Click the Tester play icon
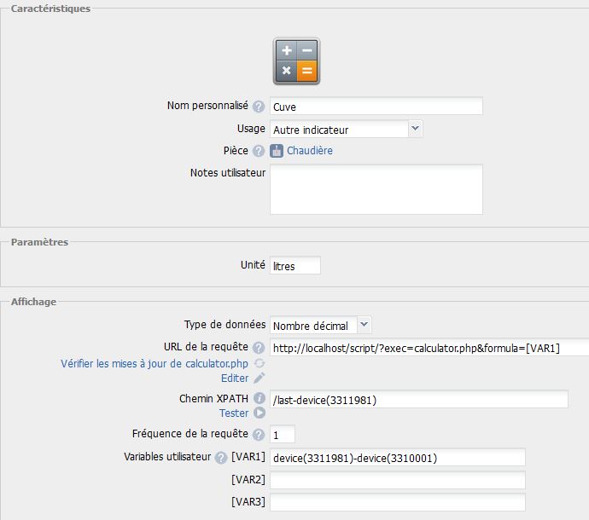 260,413
